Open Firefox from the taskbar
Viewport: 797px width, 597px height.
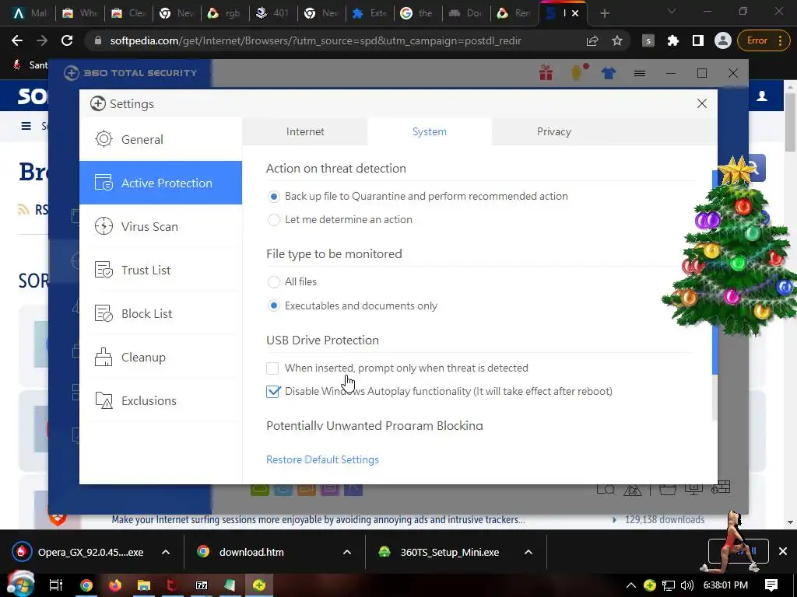click(115, 585)
